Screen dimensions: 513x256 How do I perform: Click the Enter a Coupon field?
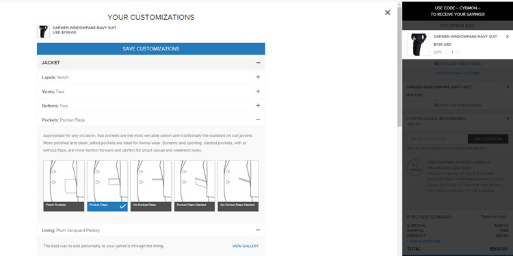[x=437, y=139]
